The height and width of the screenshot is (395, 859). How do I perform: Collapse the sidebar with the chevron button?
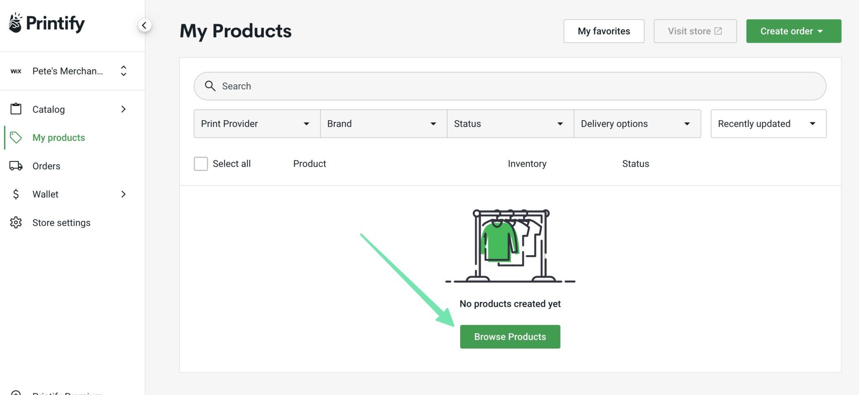pyautogui.click(x=145, y=25)
